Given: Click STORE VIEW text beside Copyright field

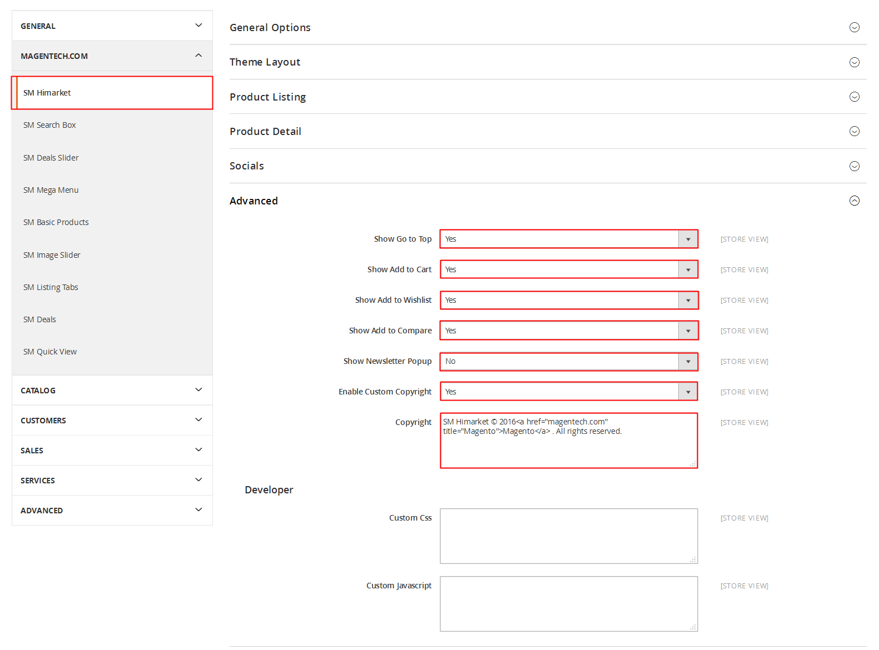Looking at the screenshot, I should click(x=744, y=422).
